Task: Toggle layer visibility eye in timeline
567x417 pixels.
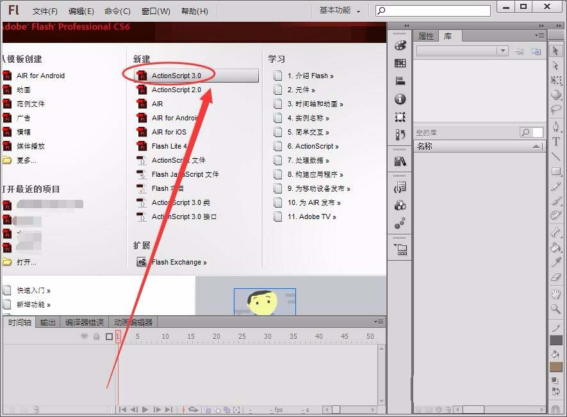Action: 85,336
